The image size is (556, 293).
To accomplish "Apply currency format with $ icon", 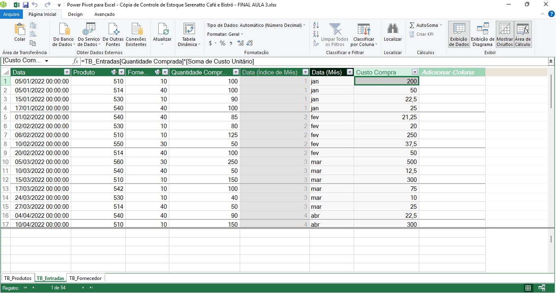I will (x=210, y=43).
